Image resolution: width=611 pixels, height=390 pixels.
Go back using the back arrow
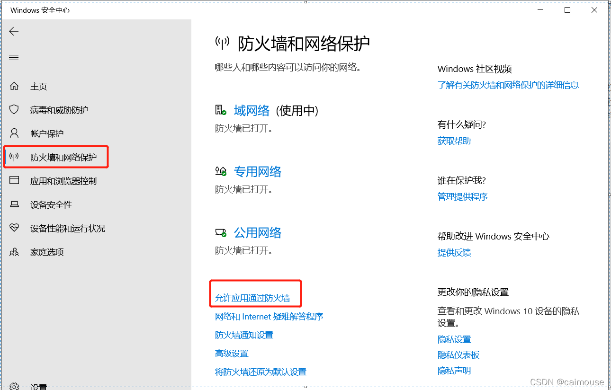pyautogui.click(x=14, y=31)
